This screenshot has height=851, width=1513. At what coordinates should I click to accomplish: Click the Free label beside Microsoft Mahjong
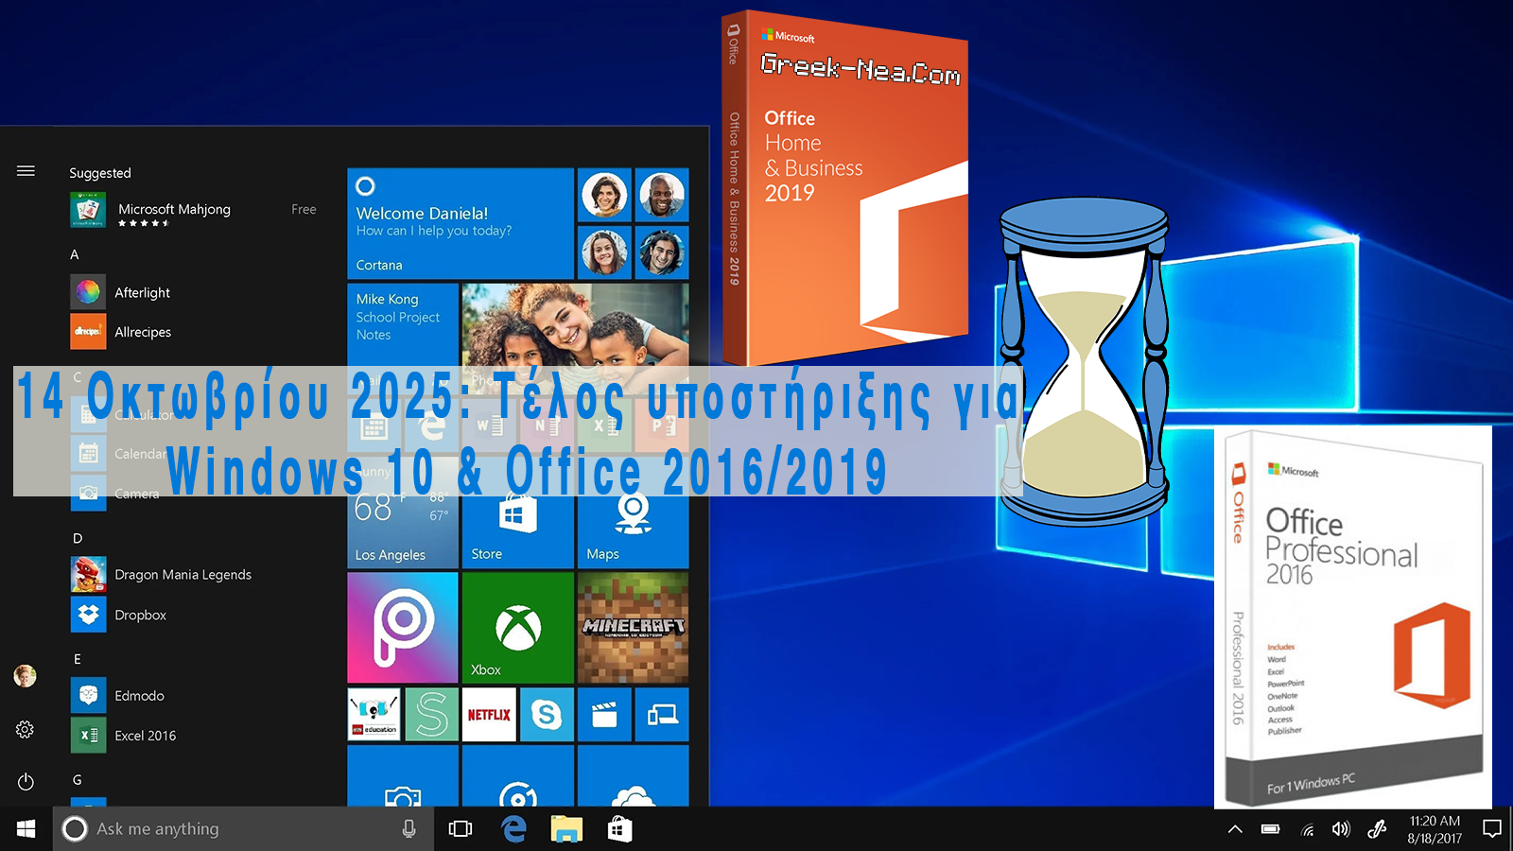[x=304, y=209]
